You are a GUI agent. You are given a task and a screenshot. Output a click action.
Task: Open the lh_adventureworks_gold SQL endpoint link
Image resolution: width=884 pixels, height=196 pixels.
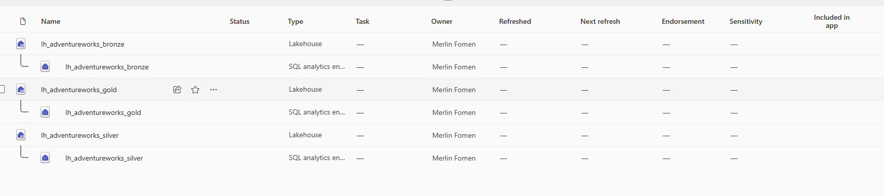coord(103,112)
